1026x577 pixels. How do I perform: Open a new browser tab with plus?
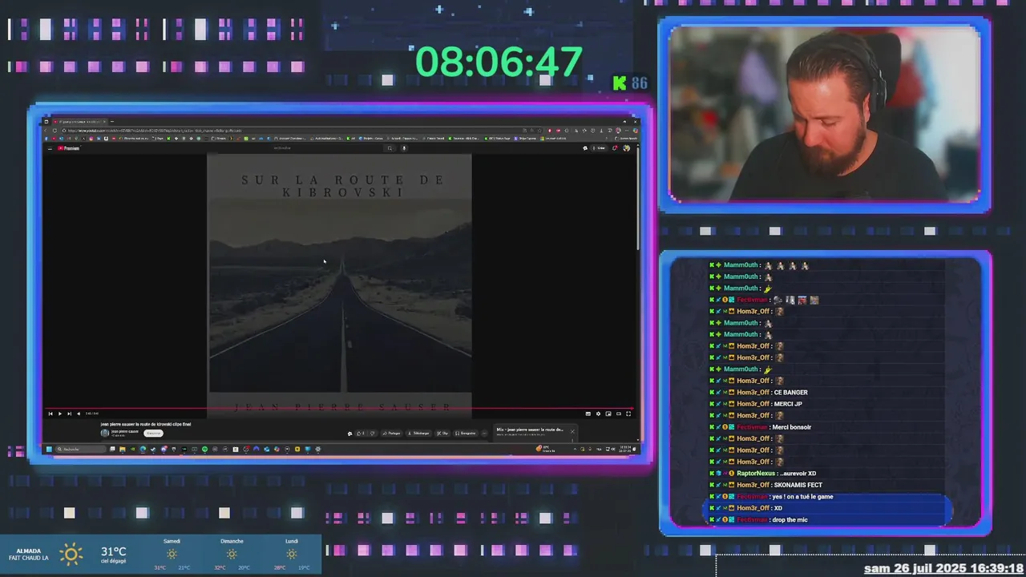(112, 121)
